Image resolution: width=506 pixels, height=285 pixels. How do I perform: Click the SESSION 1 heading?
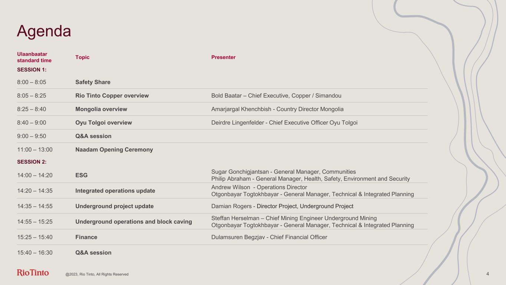(x=32, y=69)
